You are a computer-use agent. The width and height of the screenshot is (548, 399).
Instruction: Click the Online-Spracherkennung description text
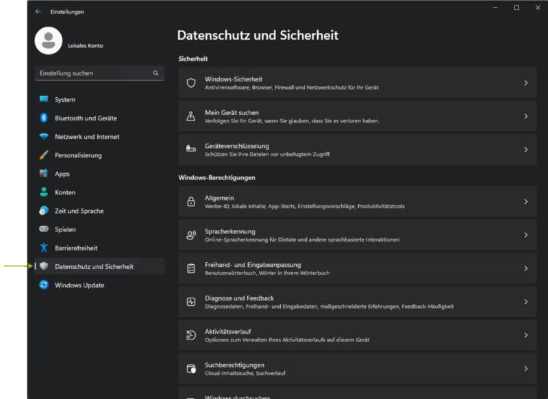[x=302, y=240]
